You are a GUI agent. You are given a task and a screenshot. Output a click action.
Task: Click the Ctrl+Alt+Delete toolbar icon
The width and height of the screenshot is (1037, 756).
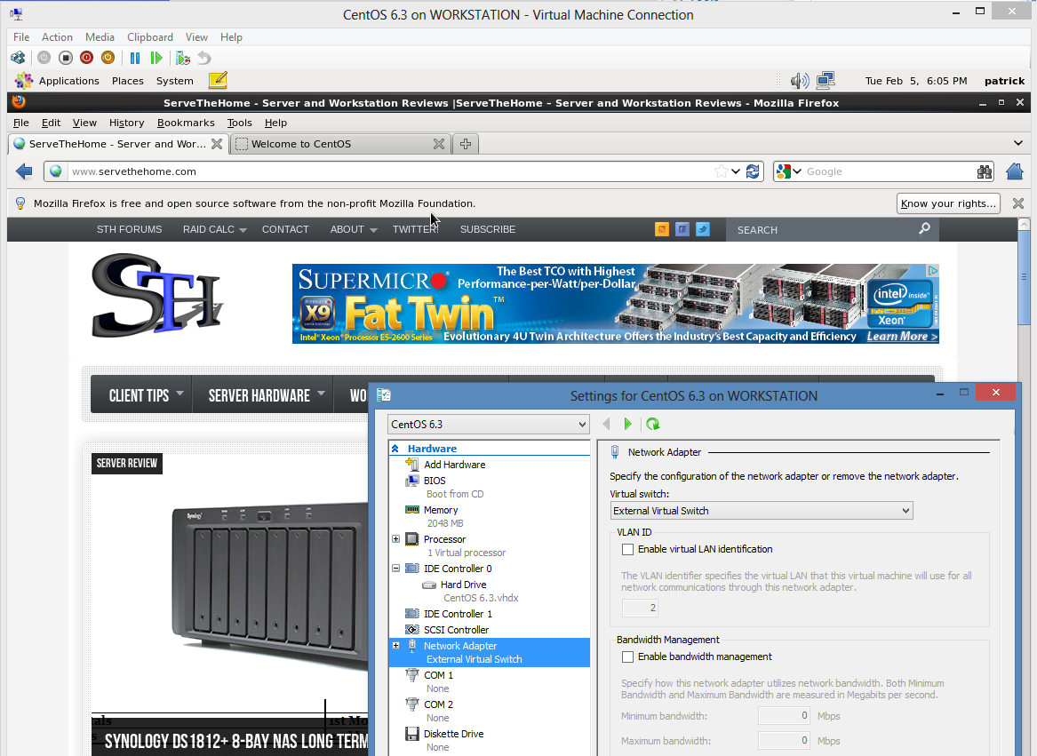pyautogui.click(x=18, y=58)
